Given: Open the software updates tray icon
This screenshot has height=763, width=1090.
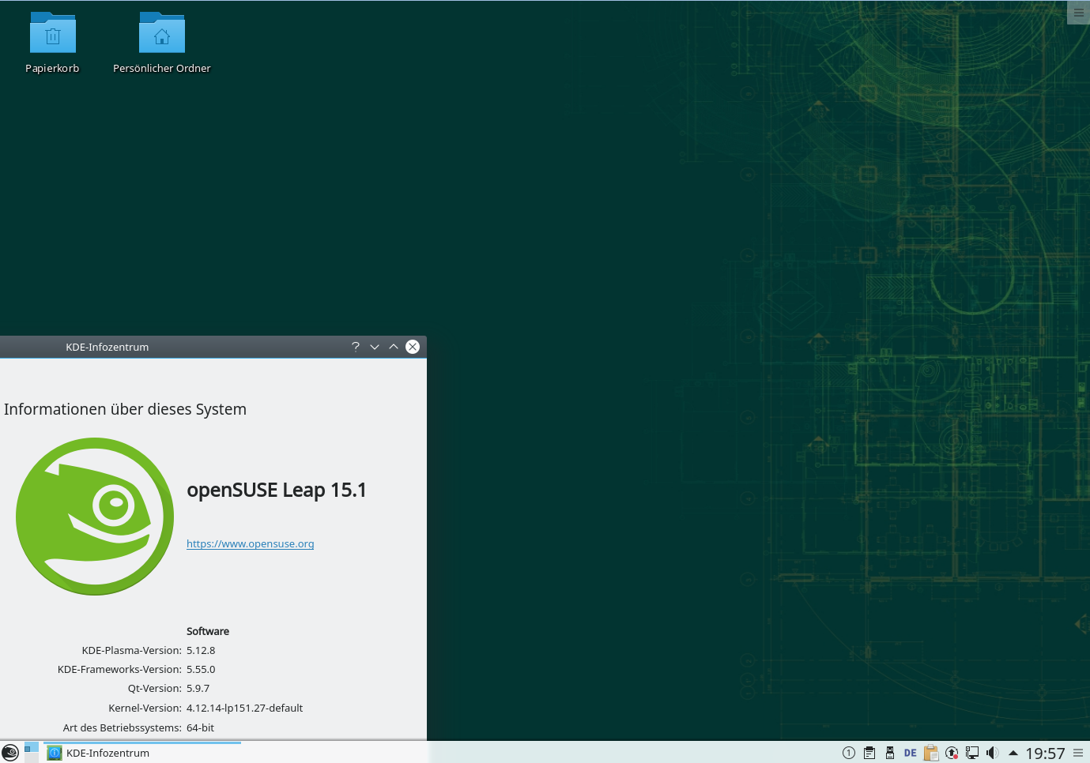Looking at the screenshot, I should click(952, 753).
